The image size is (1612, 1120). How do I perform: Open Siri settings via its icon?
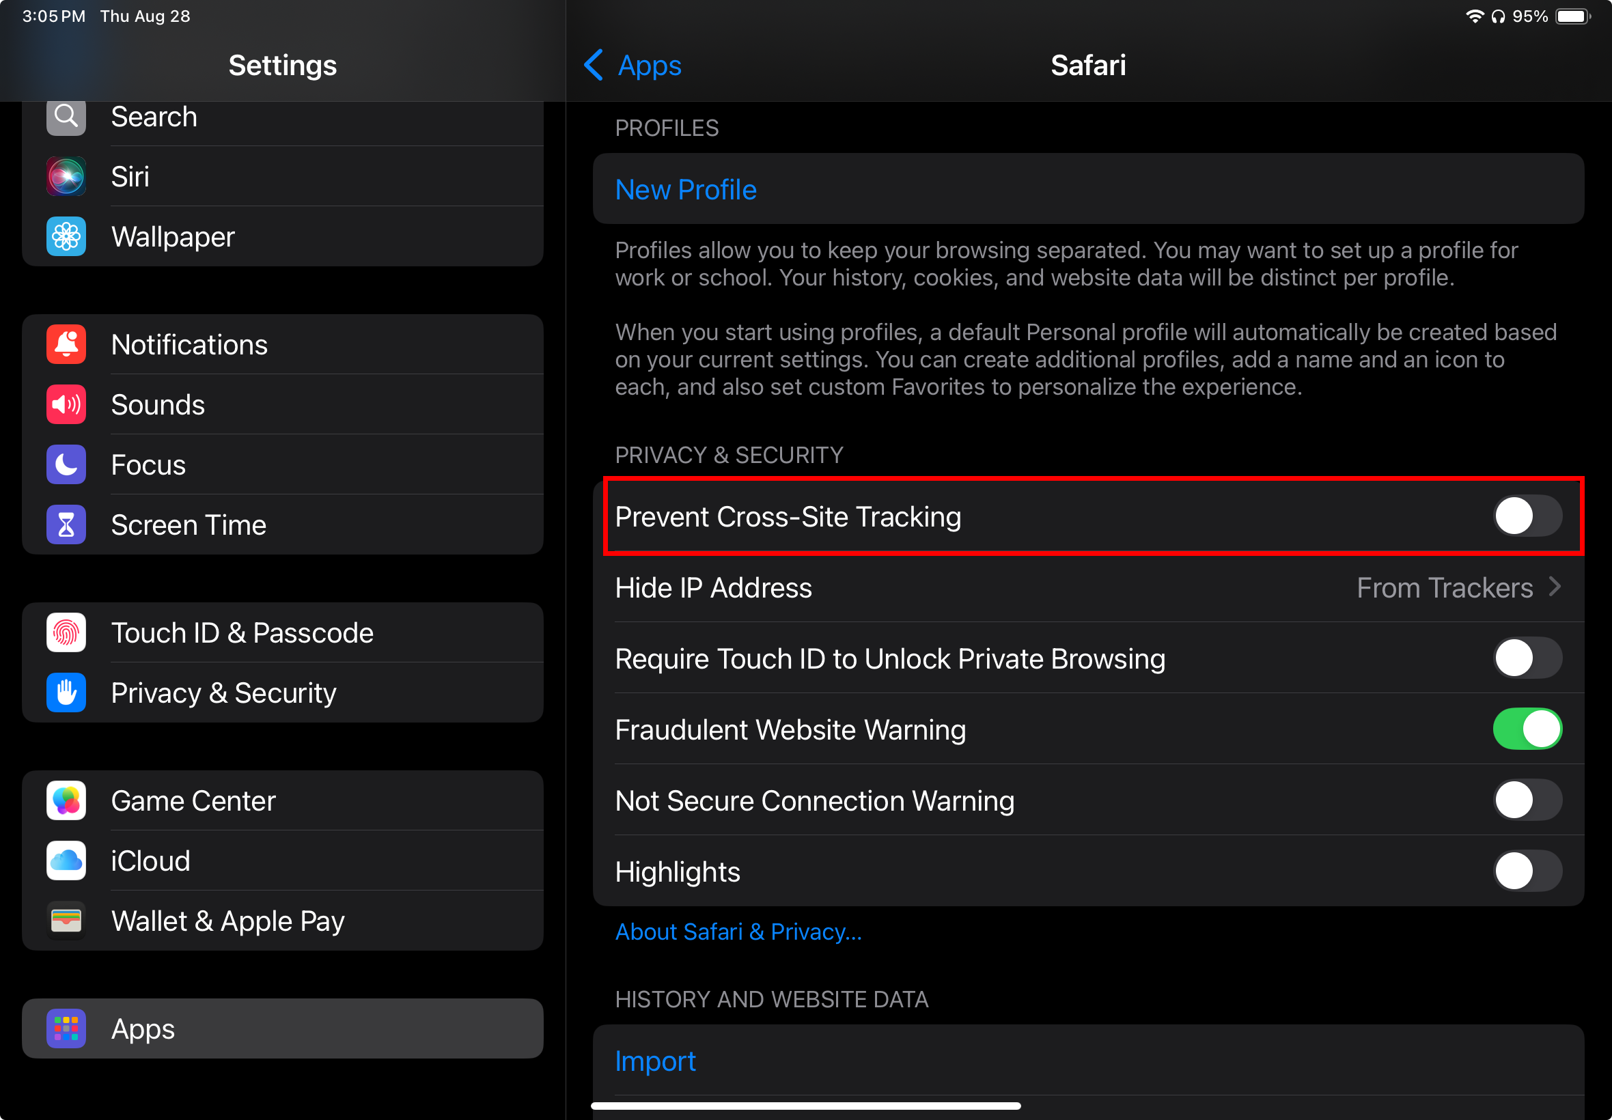[x=66, y=176]
